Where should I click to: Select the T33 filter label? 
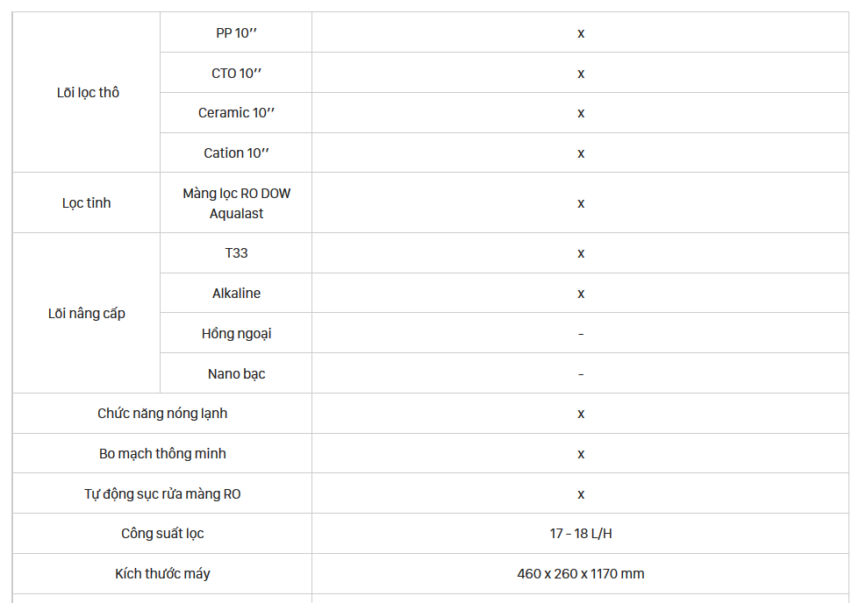point(236,253)
